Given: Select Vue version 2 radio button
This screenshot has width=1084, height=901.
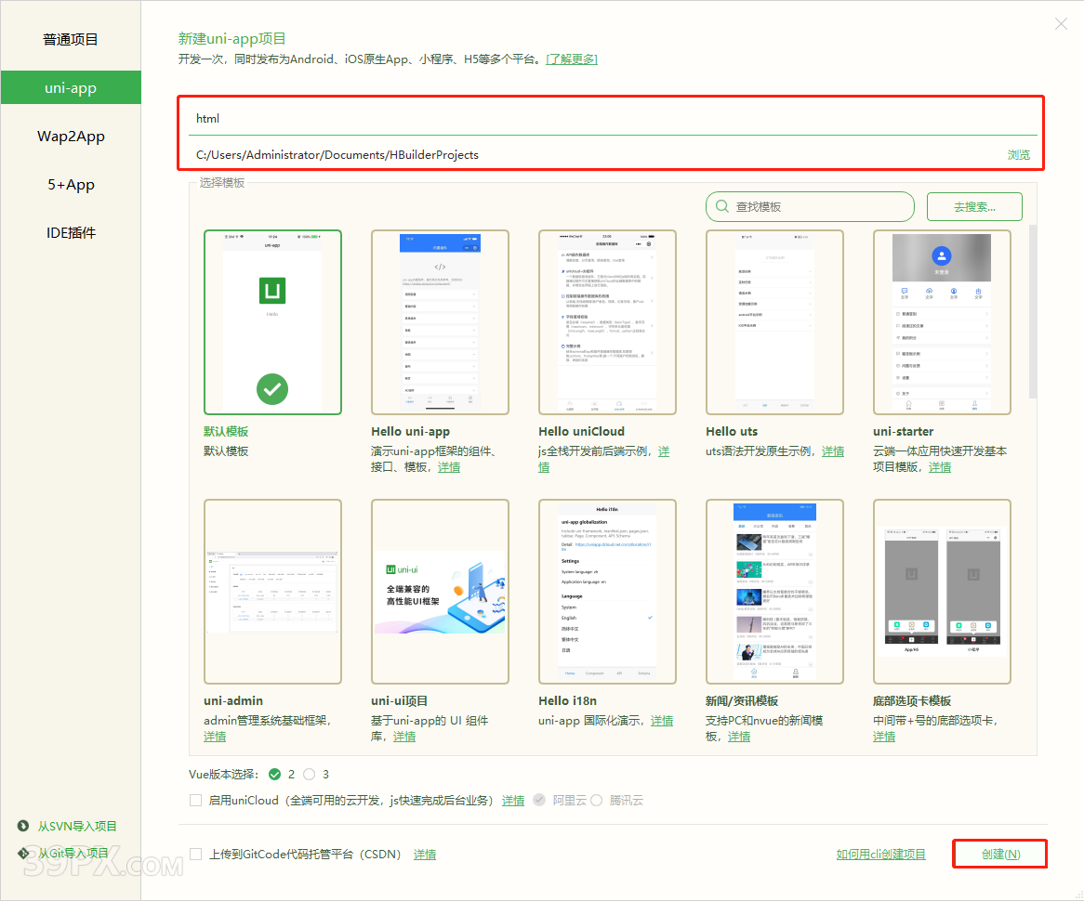Looking at the screenshot, I should click(274, 774).
